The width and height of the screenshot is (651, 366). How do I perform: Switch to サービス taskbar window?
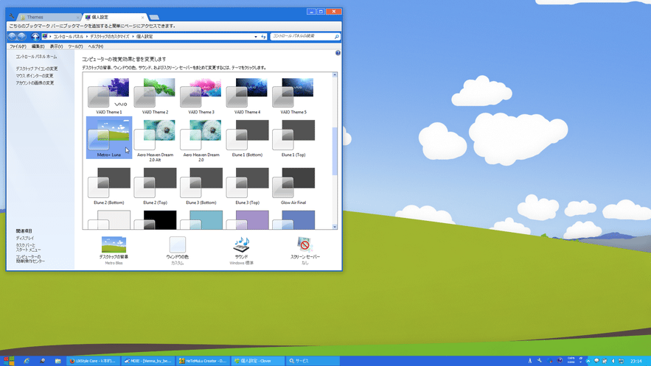pos(312,361)
